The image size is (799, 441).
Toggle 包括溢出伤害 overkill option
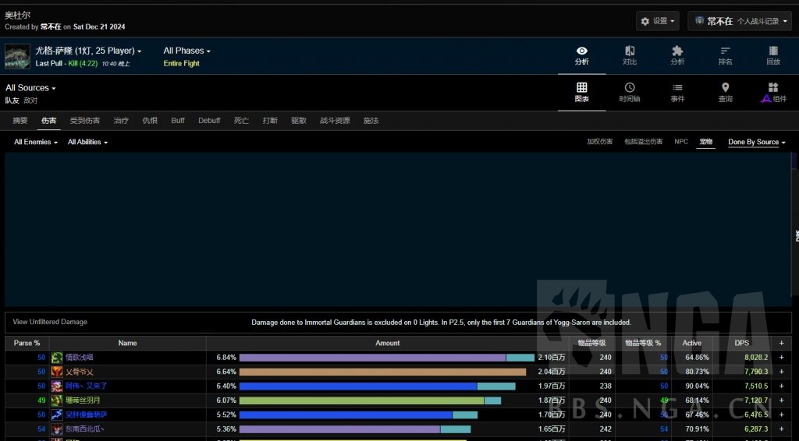click(644, 142)
